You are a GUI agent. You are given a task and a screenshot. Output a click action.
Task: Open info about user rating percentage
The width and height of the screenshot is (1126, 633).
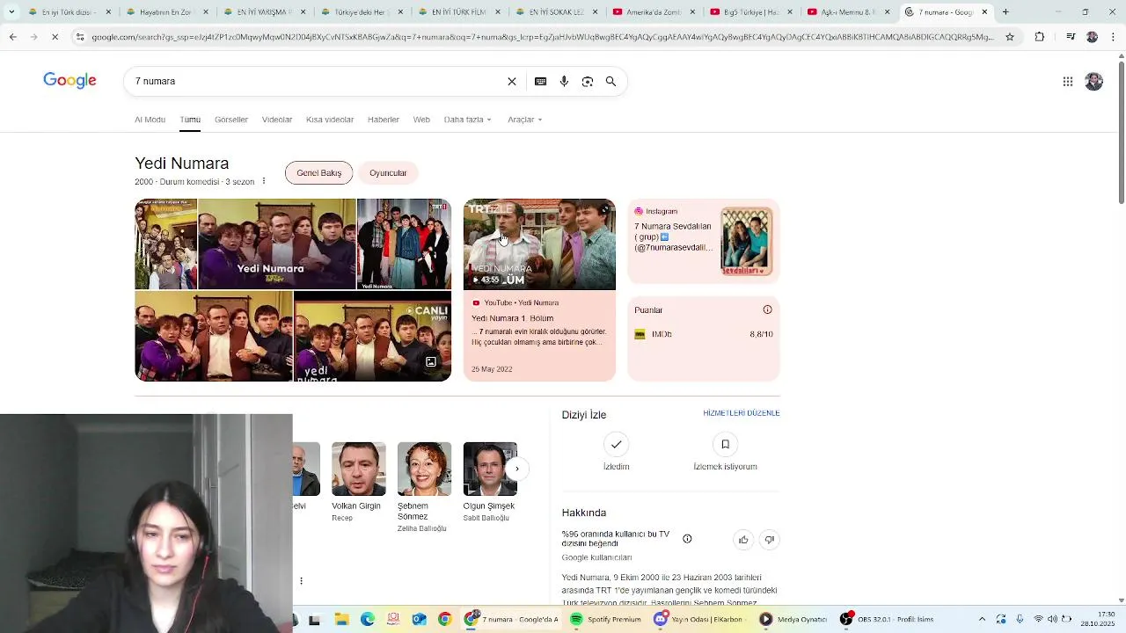coord(687,539)
